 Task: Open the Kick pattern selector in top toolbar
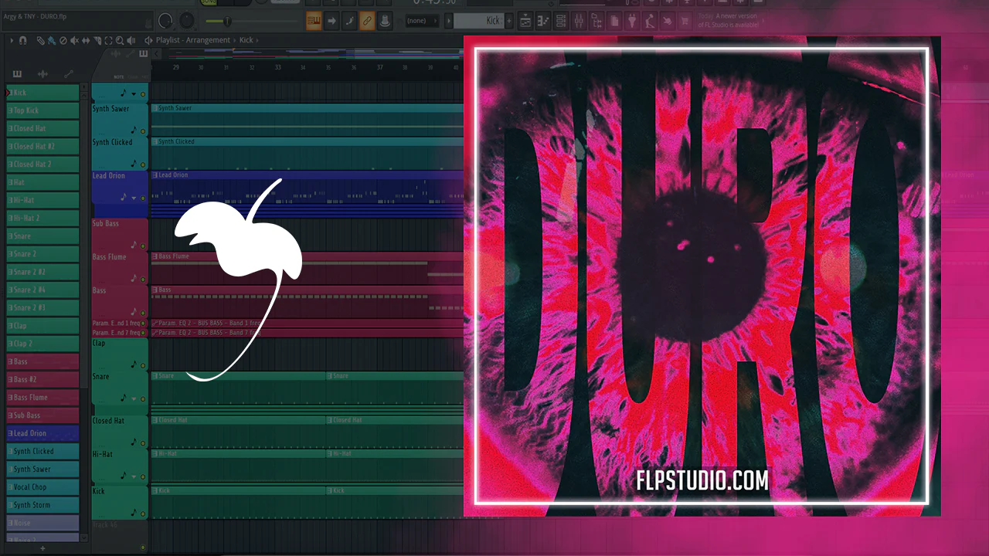pyautogui.click(x=479, y=21)
